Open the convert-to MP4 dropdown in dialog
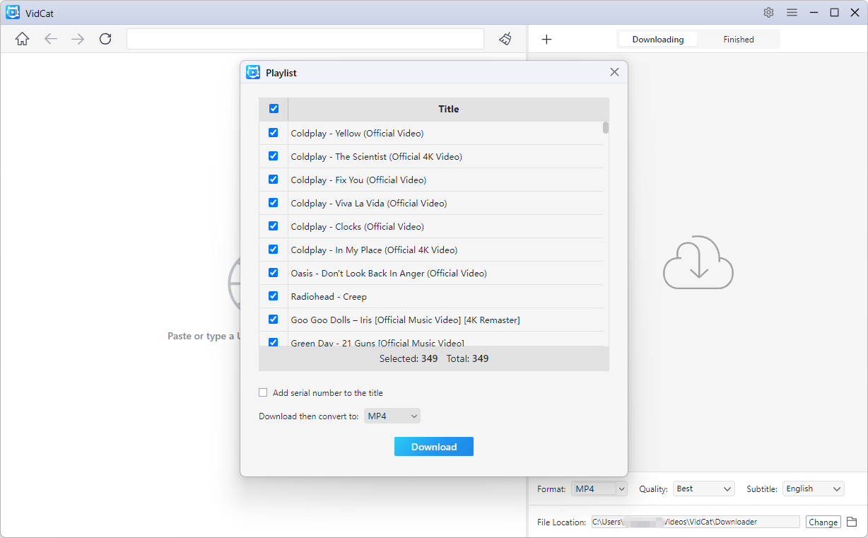The height and width of the screenshot is (538, 868). [x=392, y=416]
